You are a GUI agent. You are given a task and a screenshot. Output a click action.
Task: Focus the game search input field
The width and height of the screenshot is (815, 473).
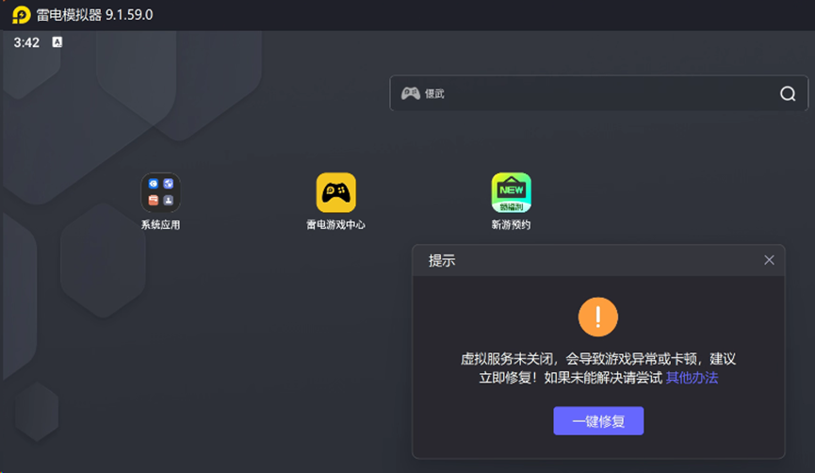pyautogui.click(x=599, y=93)
